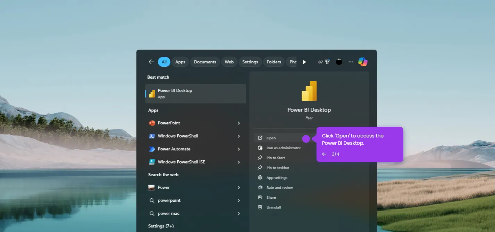Choose Pin to taskbar
The width and height of the screenshot is (495, 232).
click(278, 168)
